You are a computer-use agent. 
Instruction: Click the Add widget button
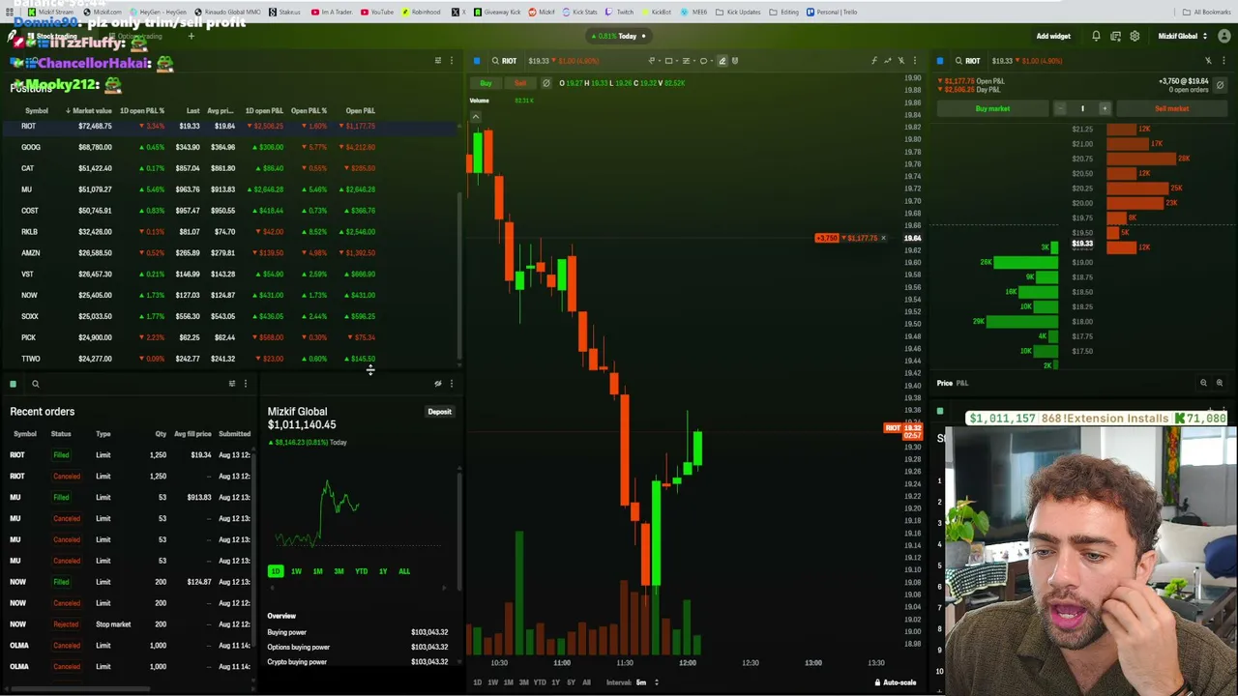[x=1053, y=37]
